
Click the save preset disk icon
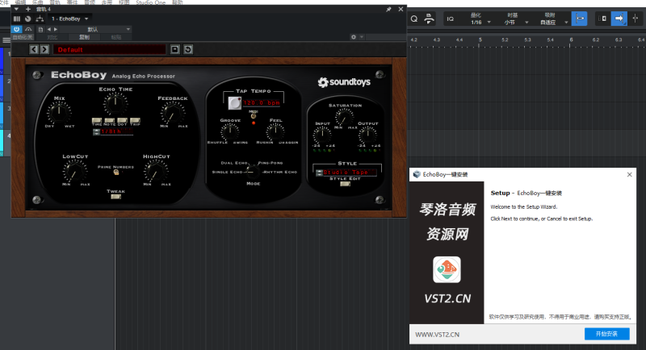(174, 49)
